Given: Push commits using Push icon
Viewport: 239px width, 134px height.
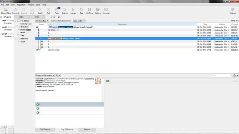Looking at the screenshot, I should point(57,11).
